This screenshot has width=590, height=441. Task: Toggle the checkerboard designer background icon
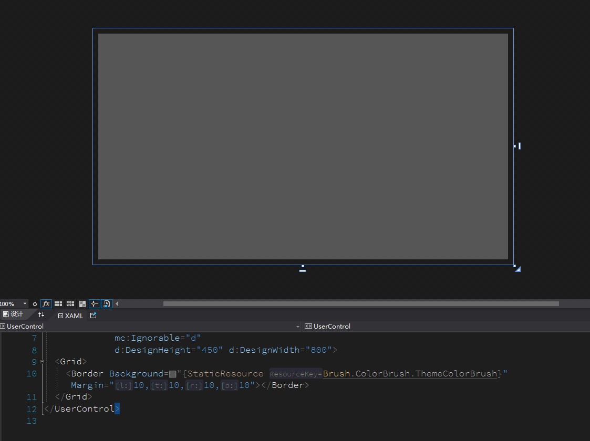click(x=82, y=304)
